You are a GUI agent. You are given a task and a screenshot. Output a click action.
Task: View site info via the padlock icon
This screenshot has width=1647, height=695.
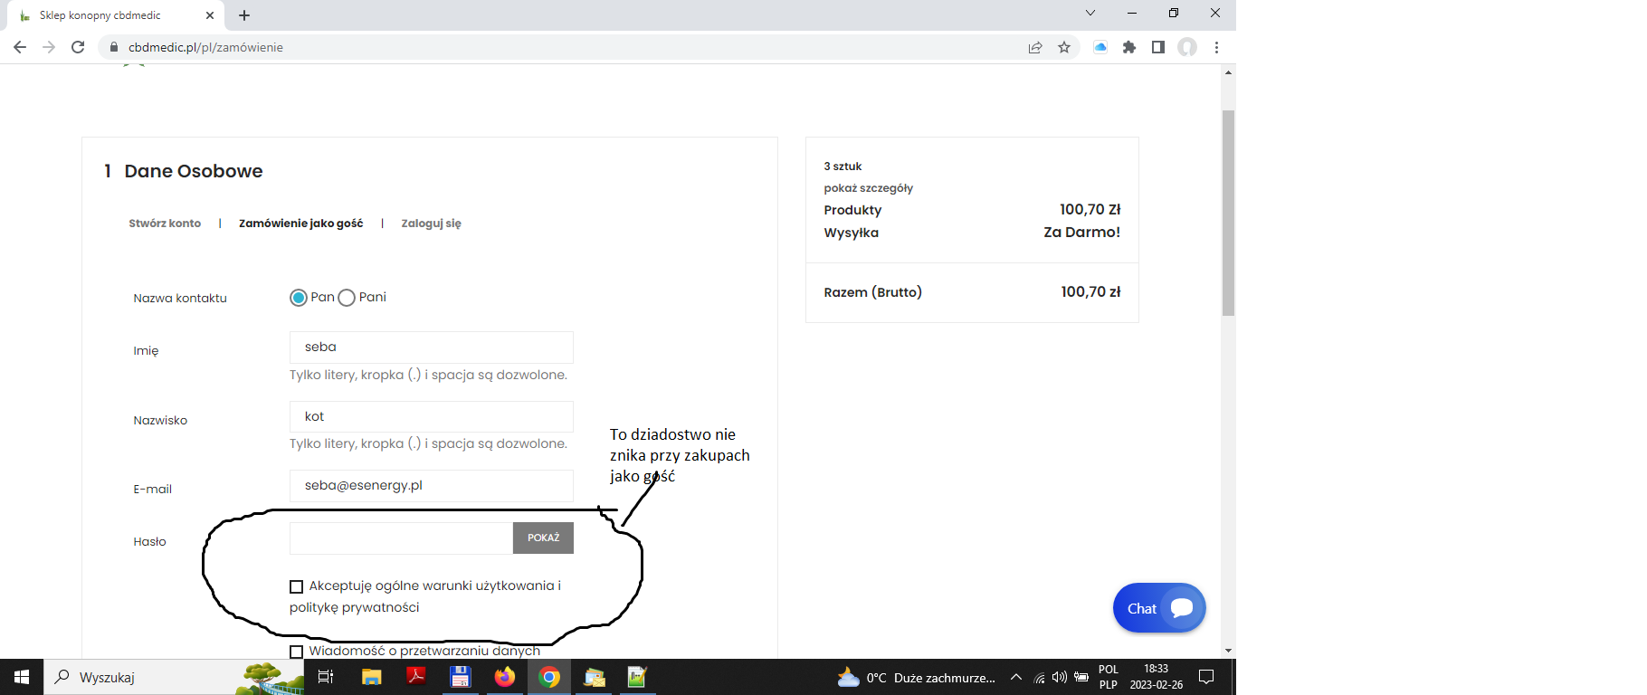pos(113,47)
